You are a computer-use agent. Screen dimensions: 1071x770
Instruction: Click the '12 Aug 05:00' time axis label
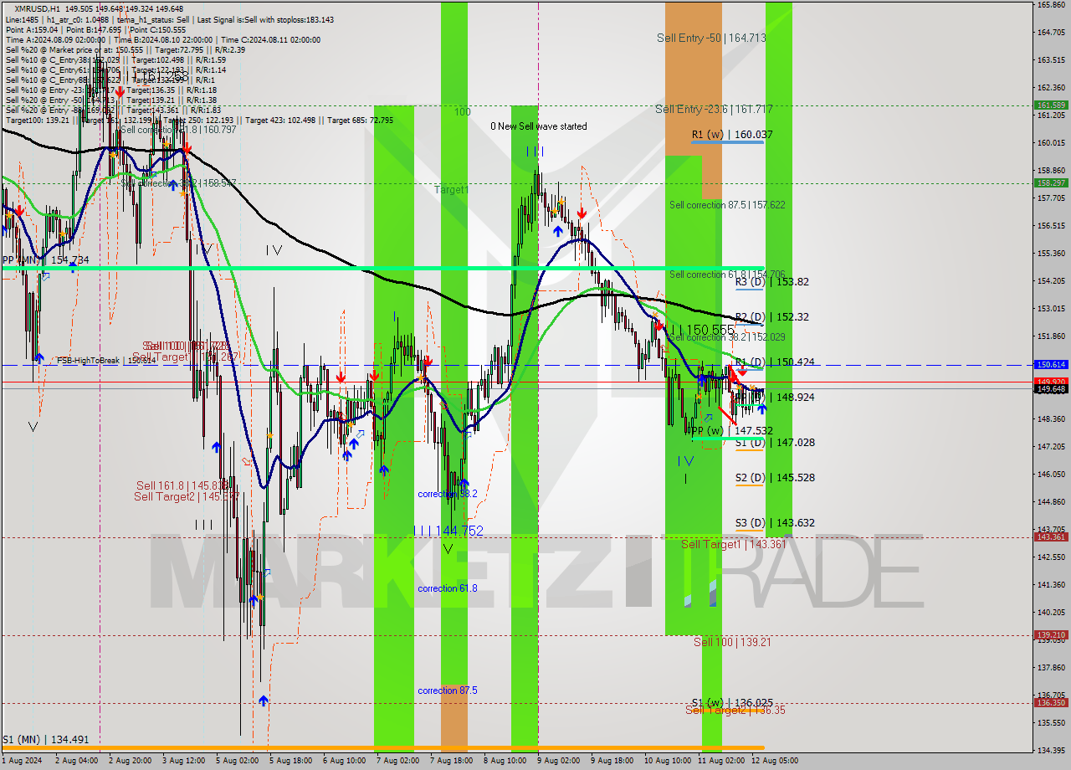click(774, 761)
